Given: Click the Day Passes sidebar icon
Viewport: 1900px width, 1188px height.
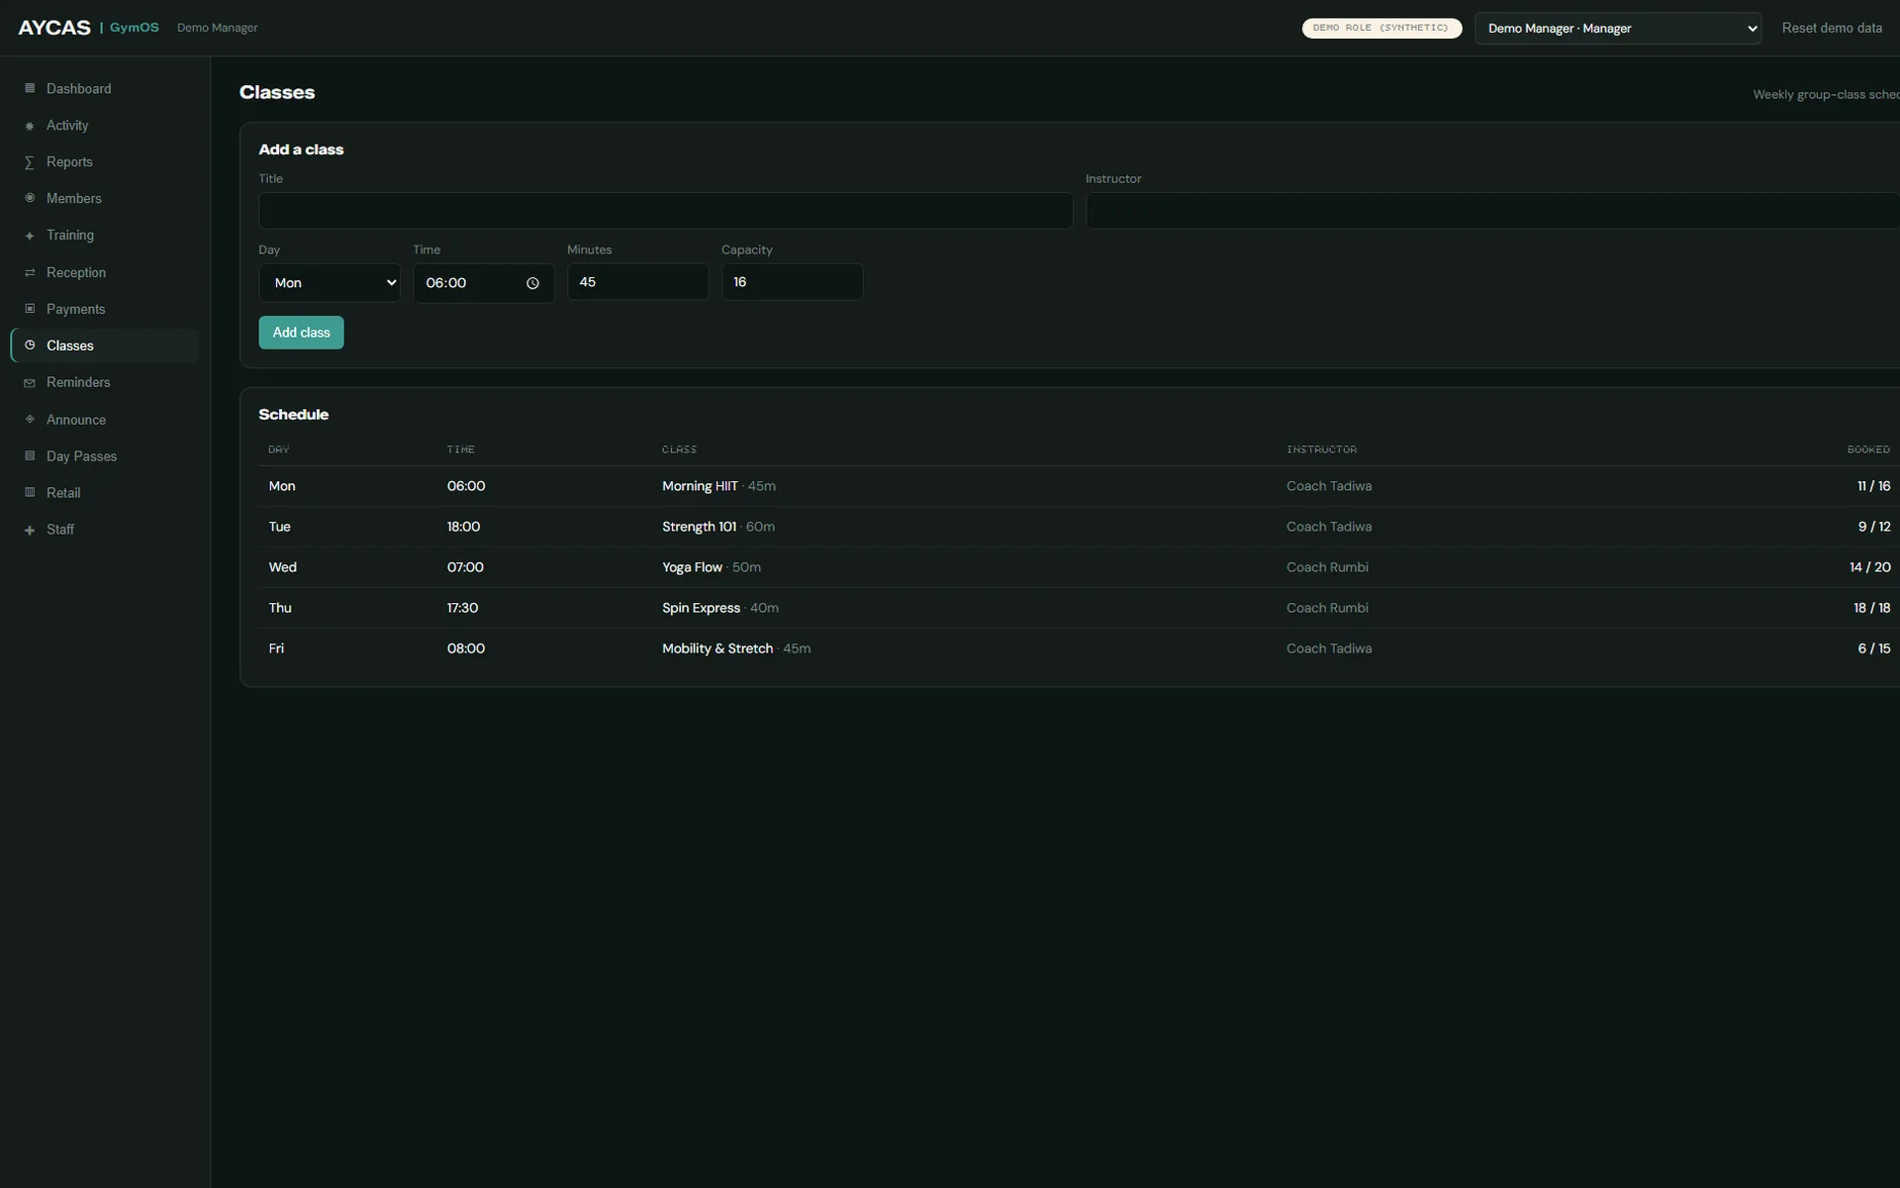Looking at the screenshot, I should tap(30, 455).
